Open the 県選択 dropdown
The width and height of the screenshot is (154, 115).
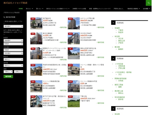[x=13, y=50]
